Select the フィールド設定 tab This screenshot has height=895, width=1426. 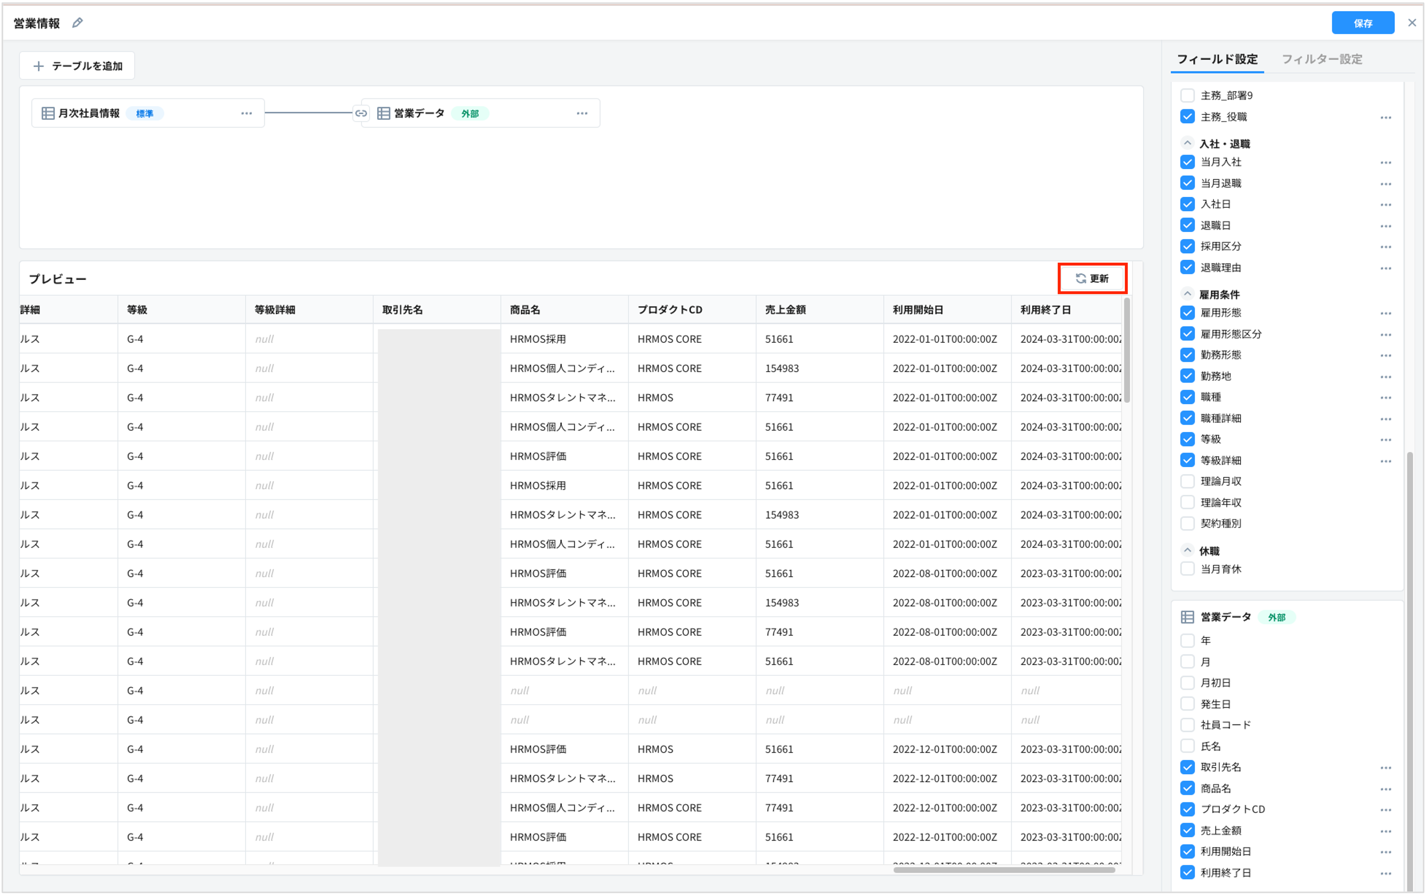pyautogui.click(x=1217, y=59)
